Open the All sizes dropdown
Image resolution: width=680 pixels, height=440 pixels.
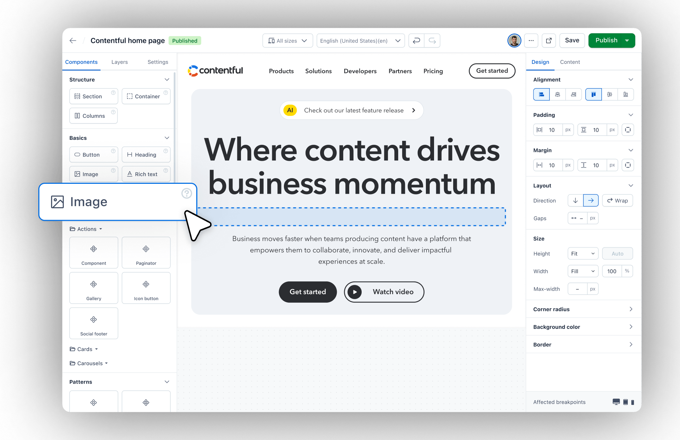[x=288, y=40]
